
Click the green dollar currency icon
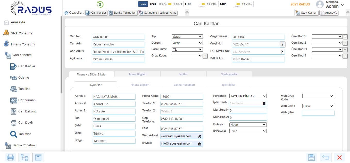pyautogui.click(x=100, y=4)
